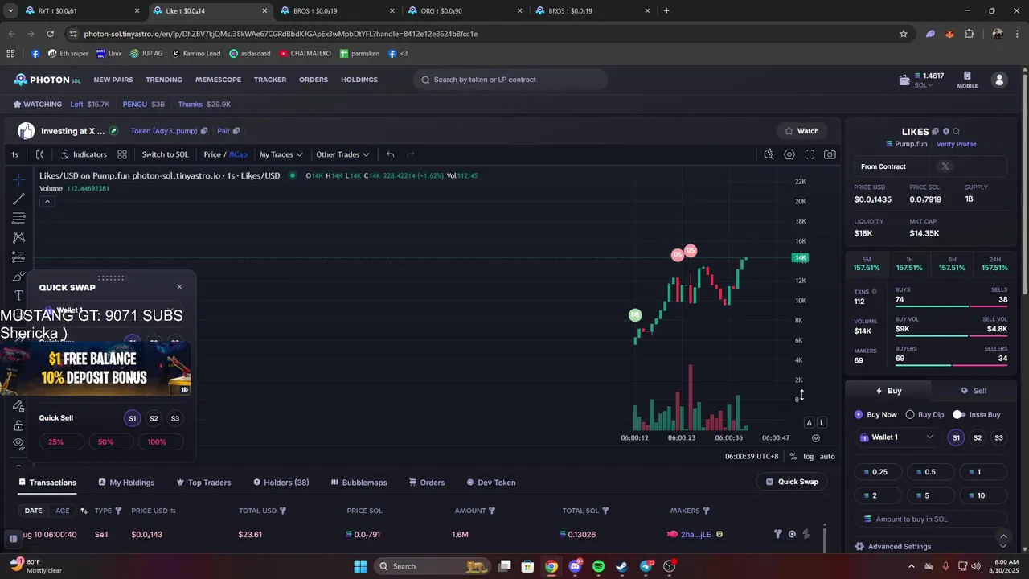Open the MOBILE app icon in header

coord(967,80)
